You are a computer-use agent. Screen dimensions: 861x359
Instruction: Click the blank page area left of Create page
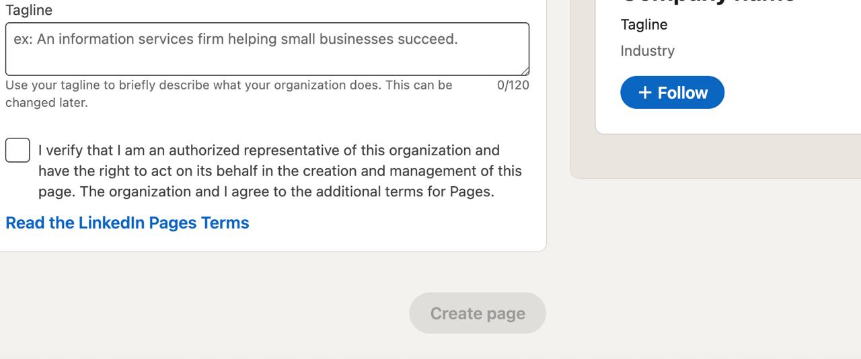click(202, 313)
